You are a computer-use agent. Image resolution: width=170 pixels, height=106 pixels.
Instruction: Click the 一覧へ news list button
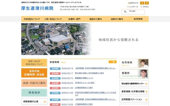coord(113,62)
